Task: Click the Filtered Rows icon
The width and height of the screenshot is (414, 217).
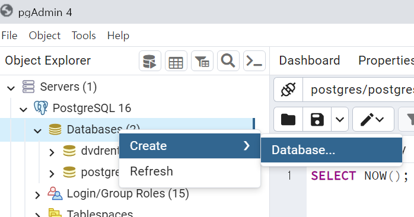Action: (x=202, y=61)
